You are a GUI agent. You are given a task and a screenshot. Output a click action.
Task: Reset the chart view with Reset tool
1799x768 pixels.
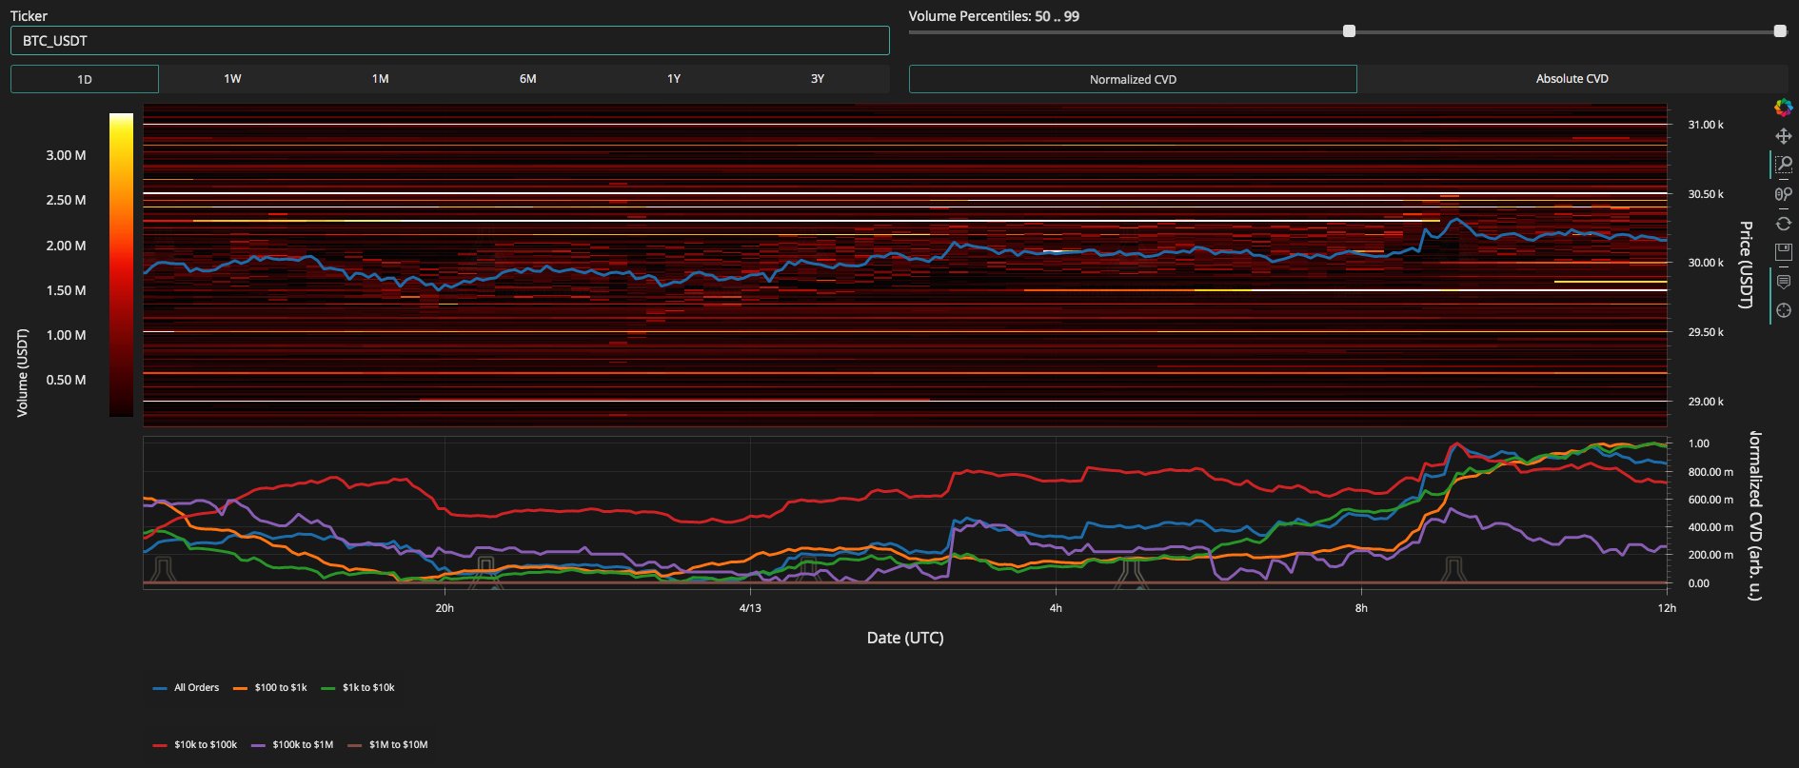pos(1783,224)
